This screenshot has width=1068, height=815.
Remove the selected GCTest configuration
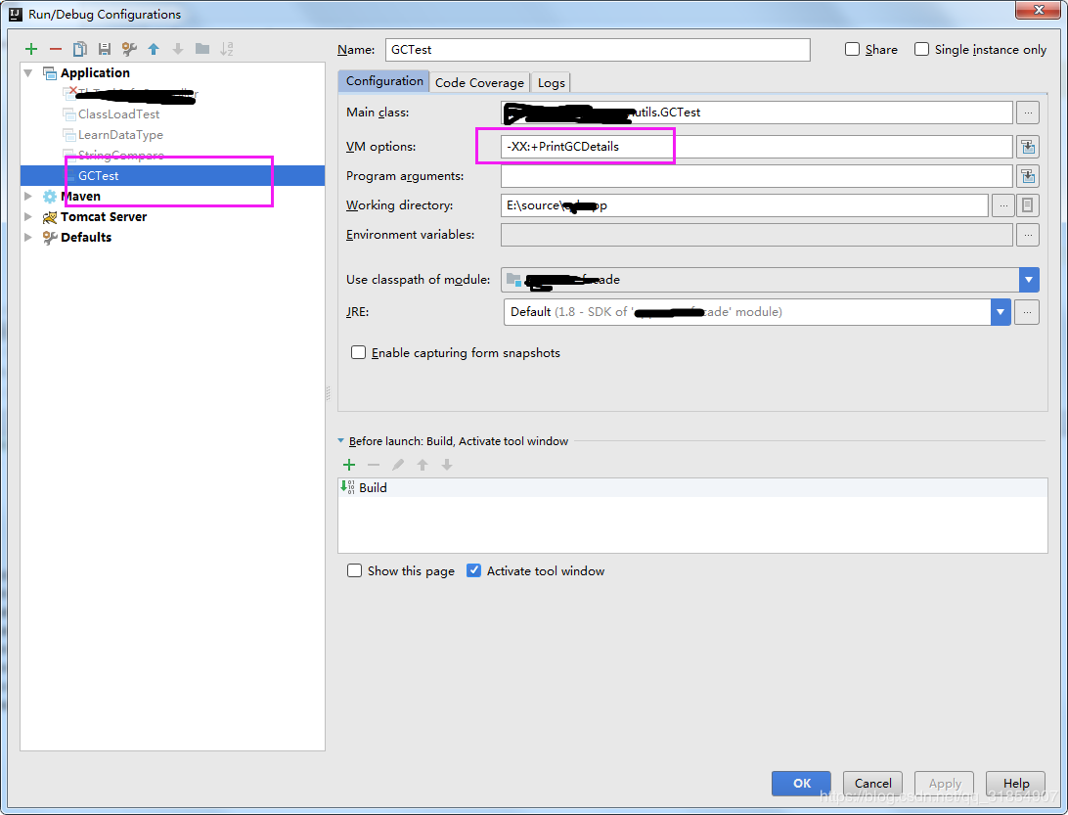click(55, 48)
